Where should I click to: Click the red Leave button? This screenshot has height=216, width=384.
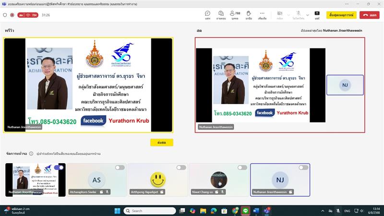[370, 15]
